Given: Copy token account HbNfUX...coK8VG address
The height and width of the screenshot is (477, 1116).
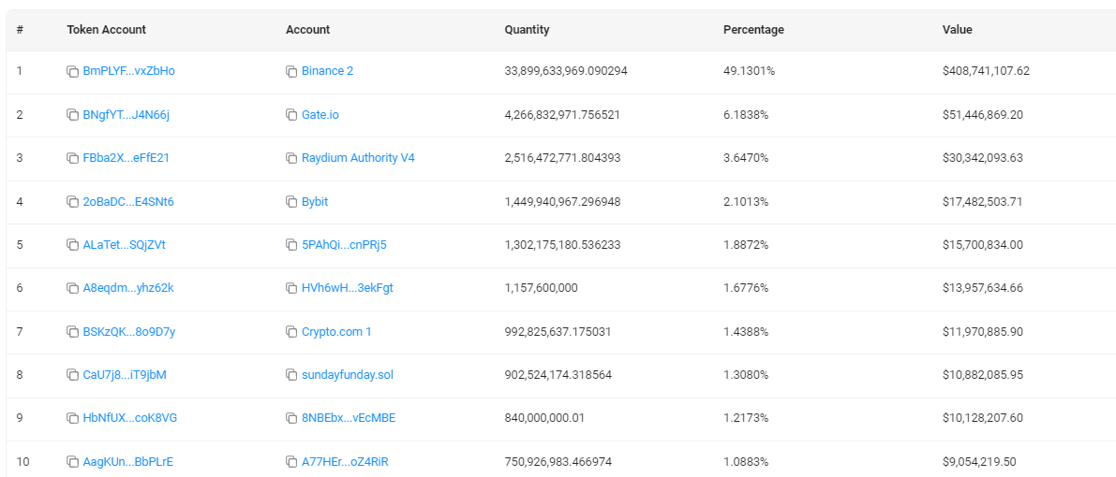Looking at the screenshot, I should click(72, 418).
